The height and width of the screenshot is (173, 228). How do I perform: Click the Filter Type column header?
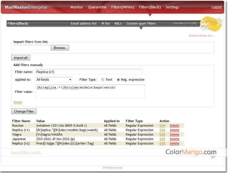click(134, 121)
